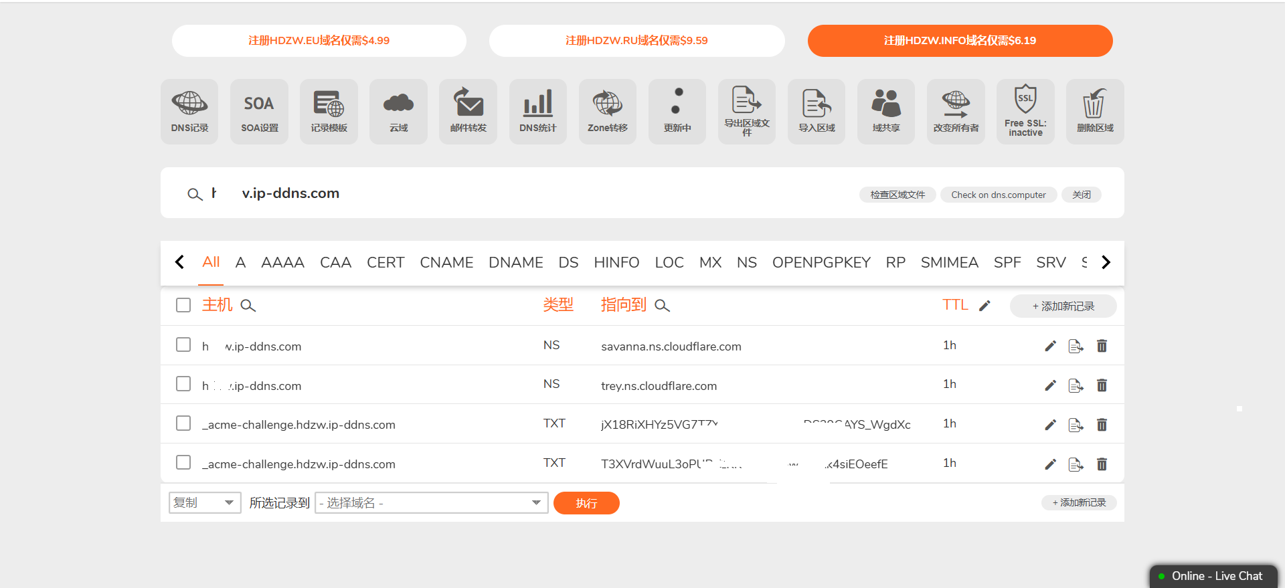Click the TTL edit pencil in header
This screenshot has width=1285, height=588.
[984, 306]
